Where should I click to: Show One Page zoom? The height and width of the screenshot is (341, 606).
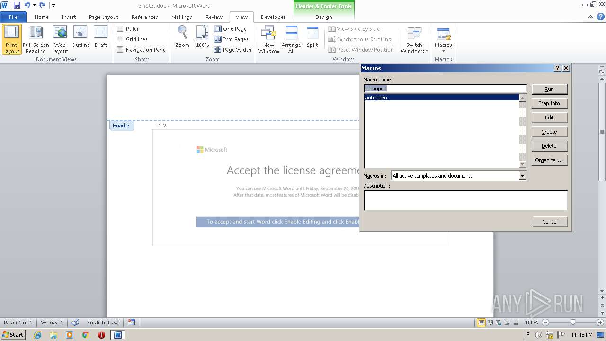point(231,29)
